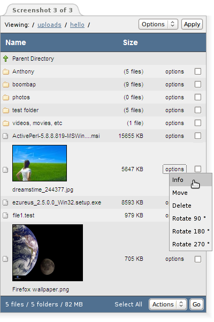Click the 979 KB size value
The width and height of the screenshot is (214, 322).
(x=134, y=215)
